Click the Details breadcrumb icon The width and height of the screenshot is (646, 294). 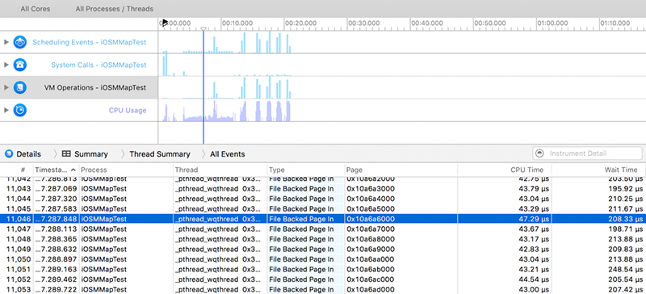(x=9, y=153)
